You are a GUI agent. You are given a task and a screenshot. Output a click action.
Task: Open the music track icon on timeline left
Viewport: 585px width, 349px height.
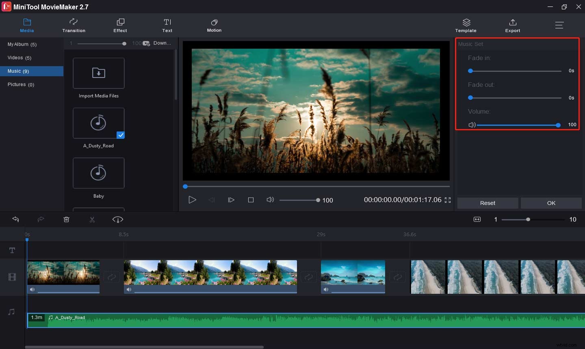pos(11,311)
